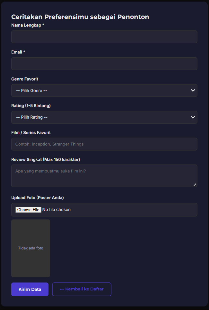
Task: Click the 'Rating (1-5 Bintang)' label
Action: pos(31,105)
